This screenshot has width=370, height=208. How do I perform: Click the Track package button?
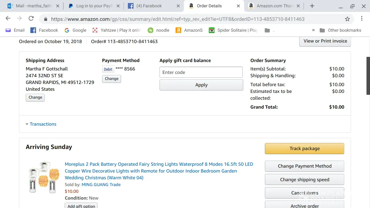pos(304,148)
